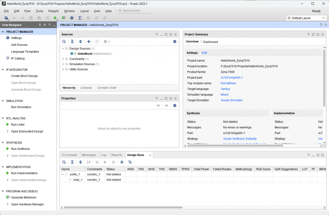Image resolution: width=329 pixels, height=215 pixels.
Task: Click the Properties panel forward arrow
Action: click(166, 105)
